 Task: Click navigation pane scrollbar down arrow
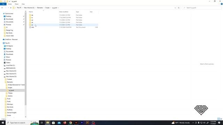(x=25, y=117)
